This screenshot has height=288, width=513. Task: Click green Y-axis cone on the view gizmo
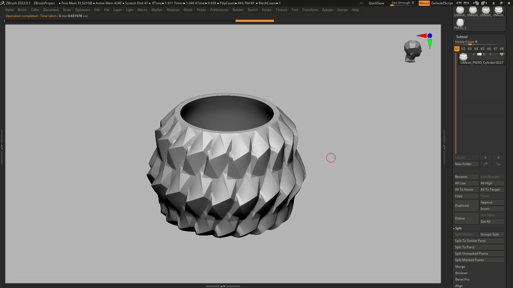coord(430,44)
